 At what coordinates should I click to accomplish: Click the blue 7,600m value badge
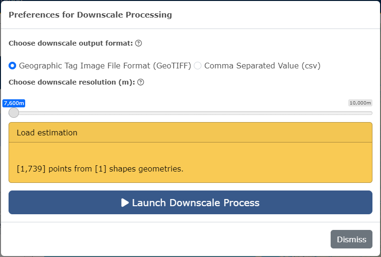point(14,103)
